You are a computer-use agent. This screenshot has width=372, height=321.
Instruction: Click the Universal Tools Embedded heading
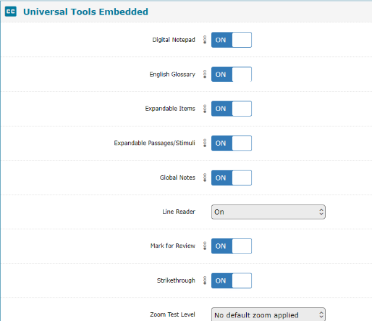click(85, 12)
